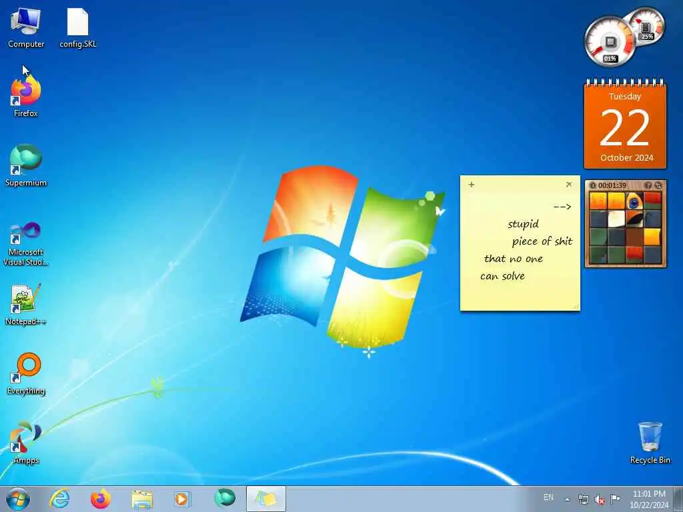Screen dimensions: 683x512
Task: Launch Internet Explorer from the taskbar
Action: (x=59, y=499)
